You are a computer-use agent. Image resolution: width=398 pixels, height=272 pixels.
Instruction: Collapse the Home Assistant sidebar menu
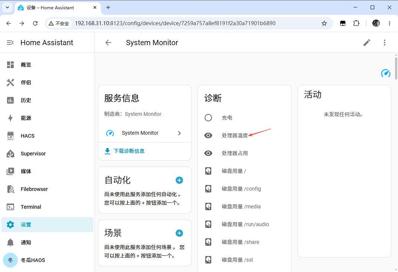[x=10, y=43]
